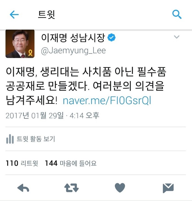
Task: Open the naver.me/FI0GsrQI link
Action: [x=107, y=101]
